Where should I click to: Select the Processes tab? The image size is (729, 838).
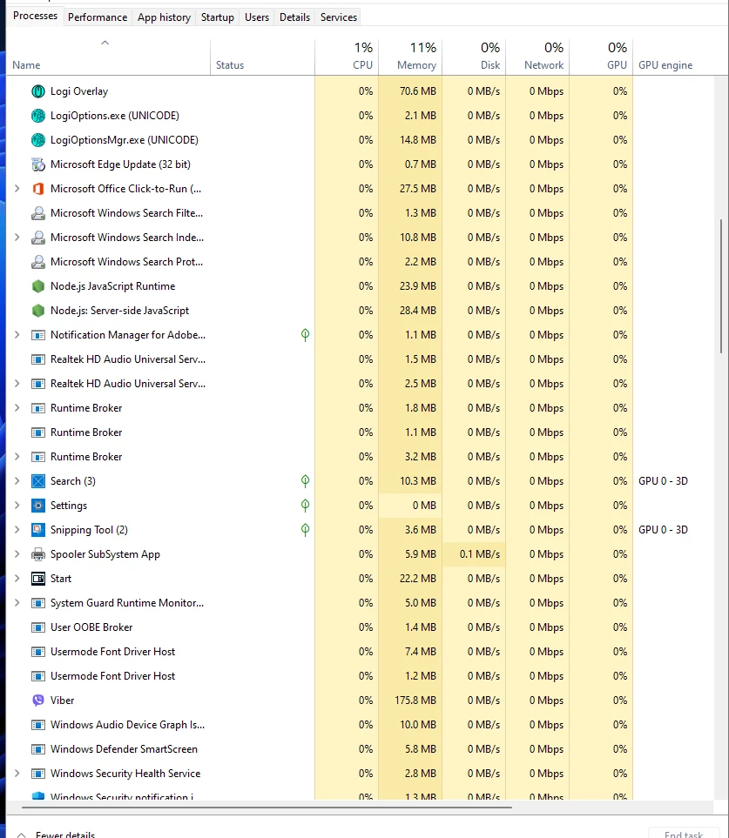36,16
